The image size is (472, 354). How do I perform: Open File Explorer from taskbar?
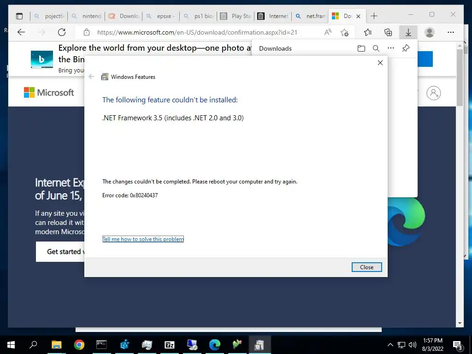point(56,345)
